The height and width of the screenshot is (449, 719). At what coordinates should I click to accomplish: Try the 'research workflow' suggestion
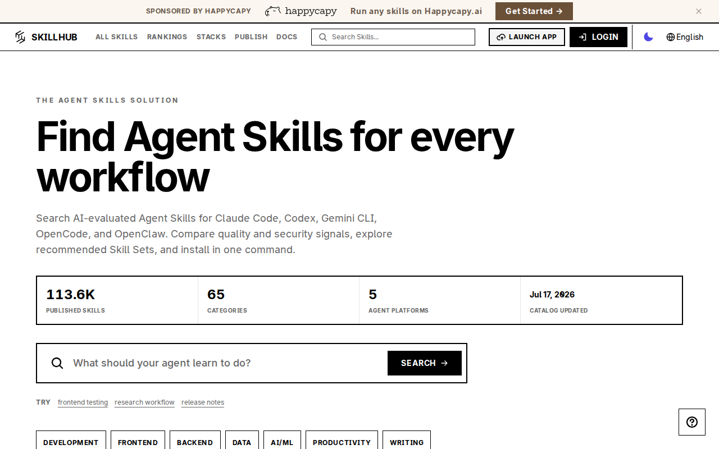(x=144, y=402)
